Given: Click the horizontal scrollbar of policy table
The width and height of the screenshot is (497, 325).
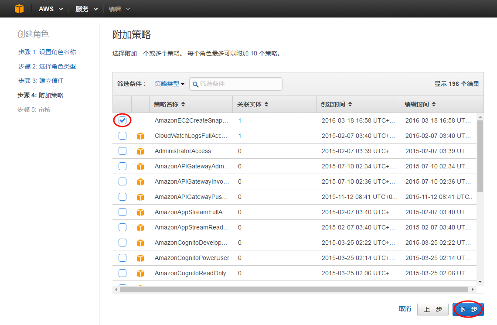Looking at the screenshot, I should click(x=294, y=290).
